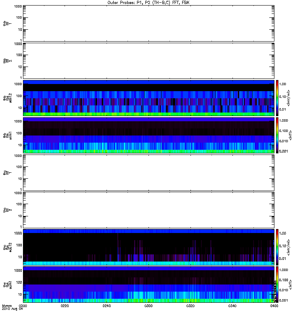The image size is (297, 317).
Task: Select the 0300 time axis label
Action: [148, 306]
